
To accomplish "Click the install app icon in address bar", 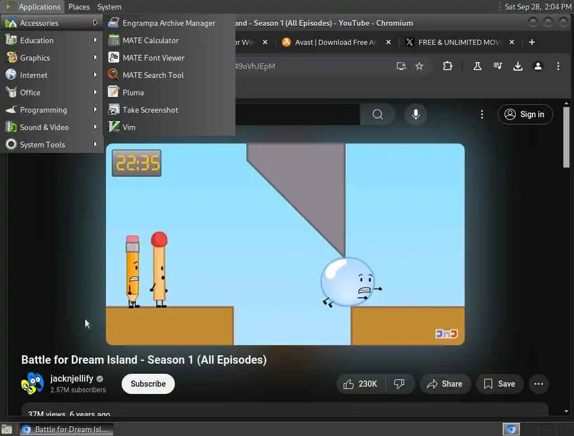I will coord(401,66).
